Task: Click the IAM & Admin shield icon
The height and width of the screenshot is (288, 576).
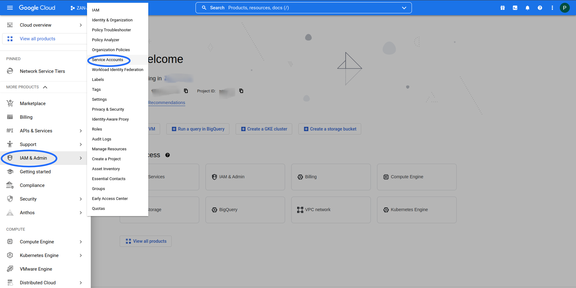Action: 10,158
